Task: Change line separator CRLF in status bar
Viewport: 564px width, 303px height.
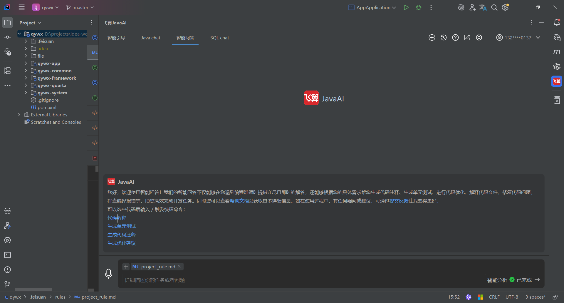Action: (x=494, y=297)
